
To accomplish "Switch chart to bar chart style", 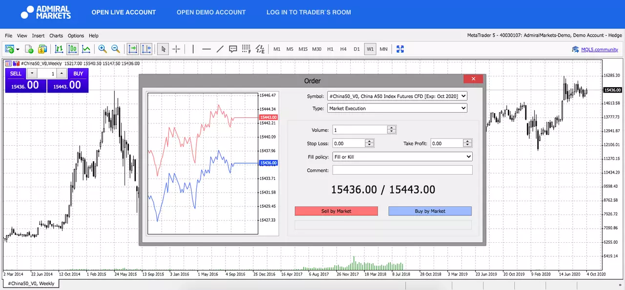I will coord(59,49).
